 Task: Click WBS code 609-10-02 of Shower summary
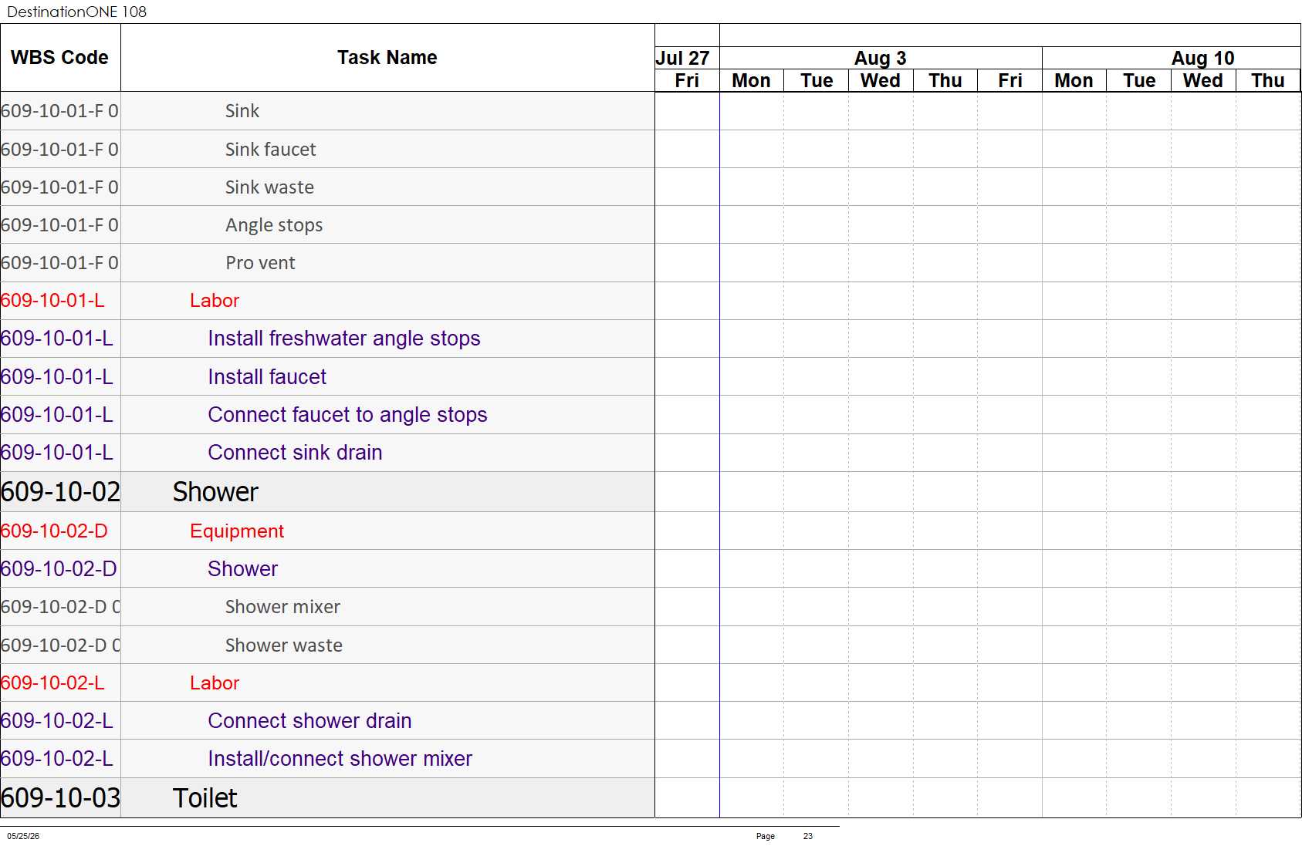click(x=60, y=492)
